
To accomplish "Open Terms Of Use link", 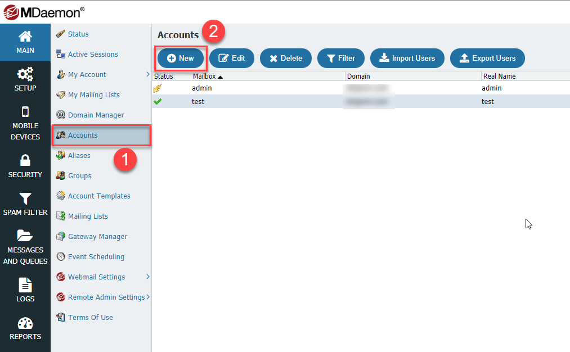I will [91, 317].
